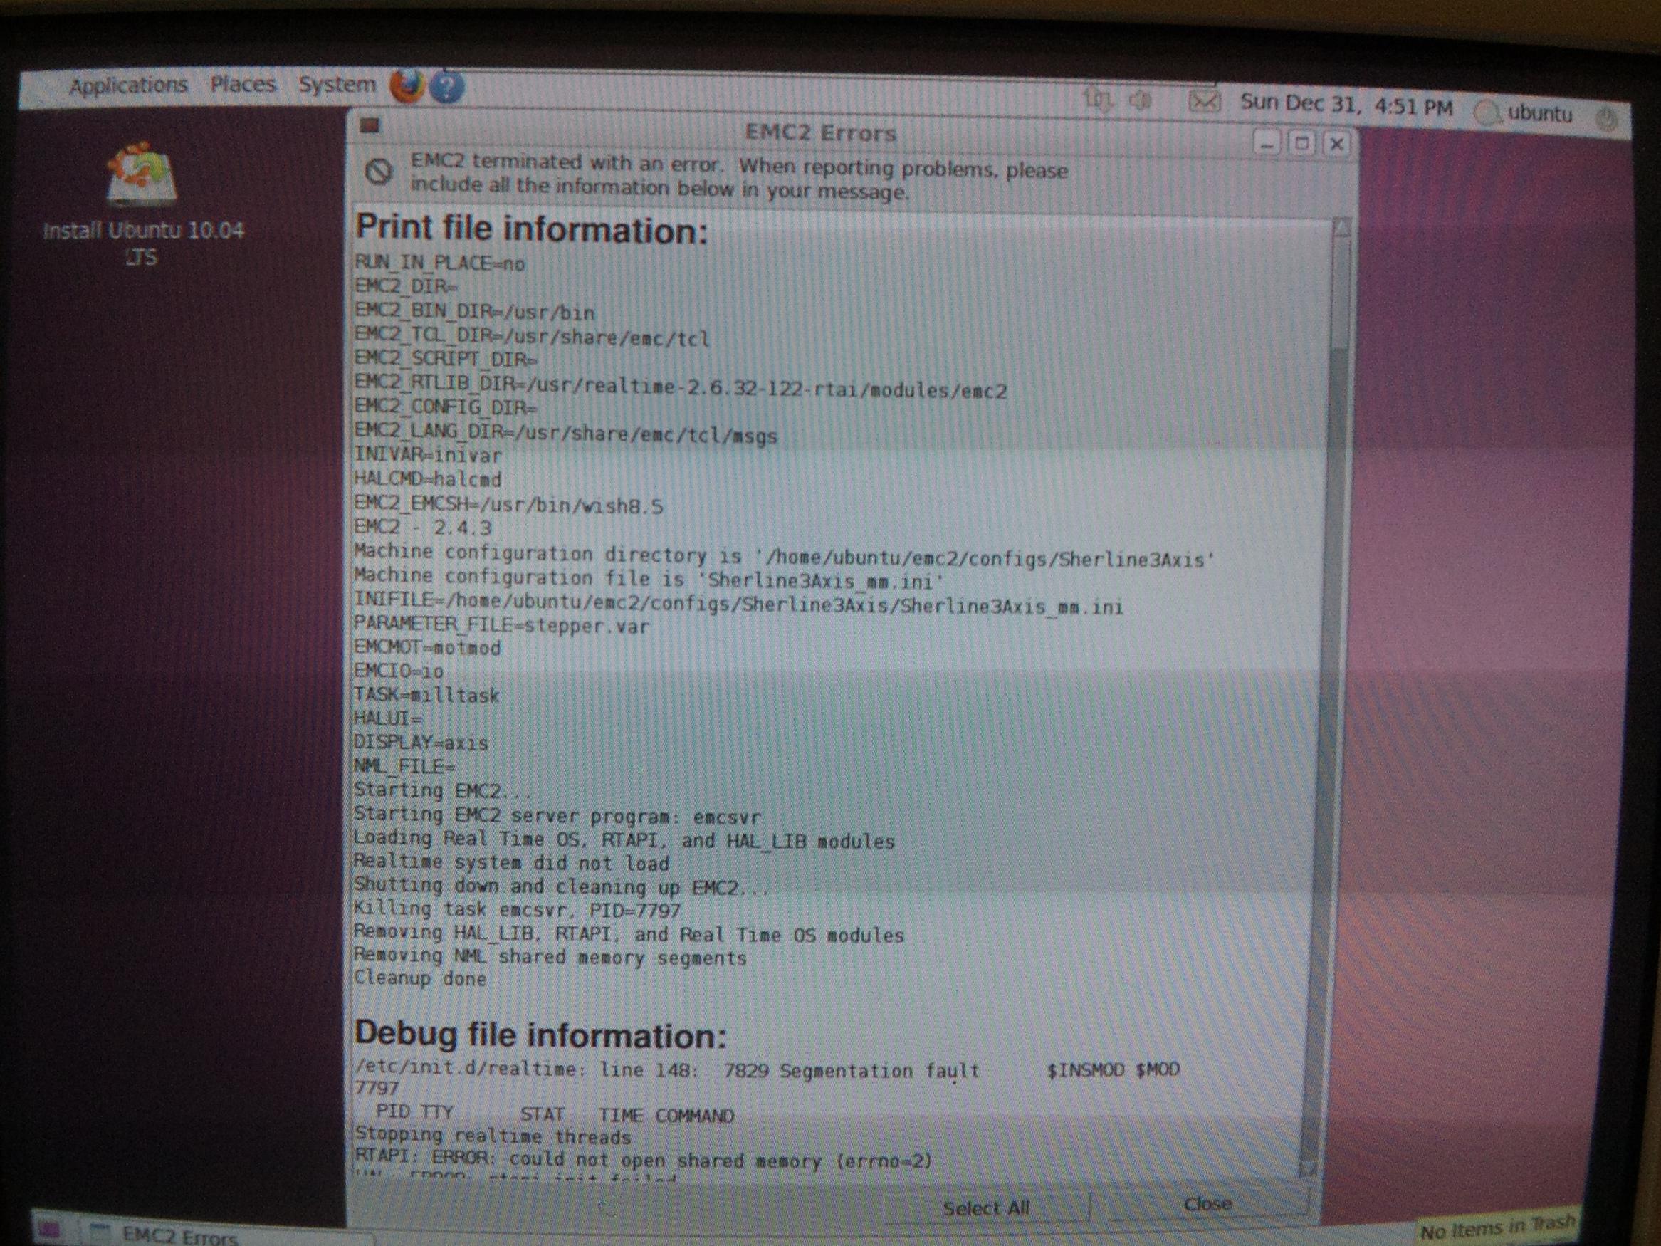
Task: Click the clock showing Sun Dec 31, 4:51 PM
Action: click(1346, 105)
